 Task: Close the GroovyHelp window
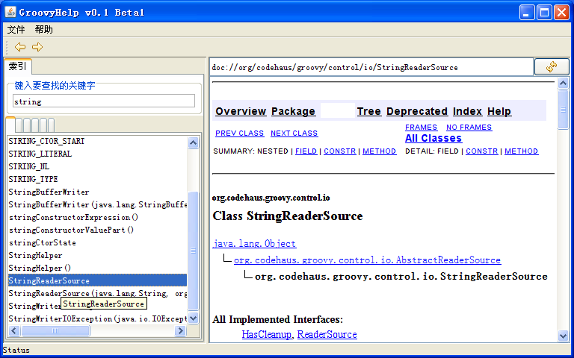pyautogui.click(x=561, y=13)
